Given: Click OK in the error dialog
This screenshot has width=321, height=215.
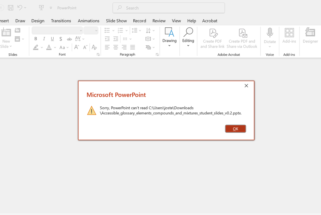Looking at the screenshot, I should 236,129.
